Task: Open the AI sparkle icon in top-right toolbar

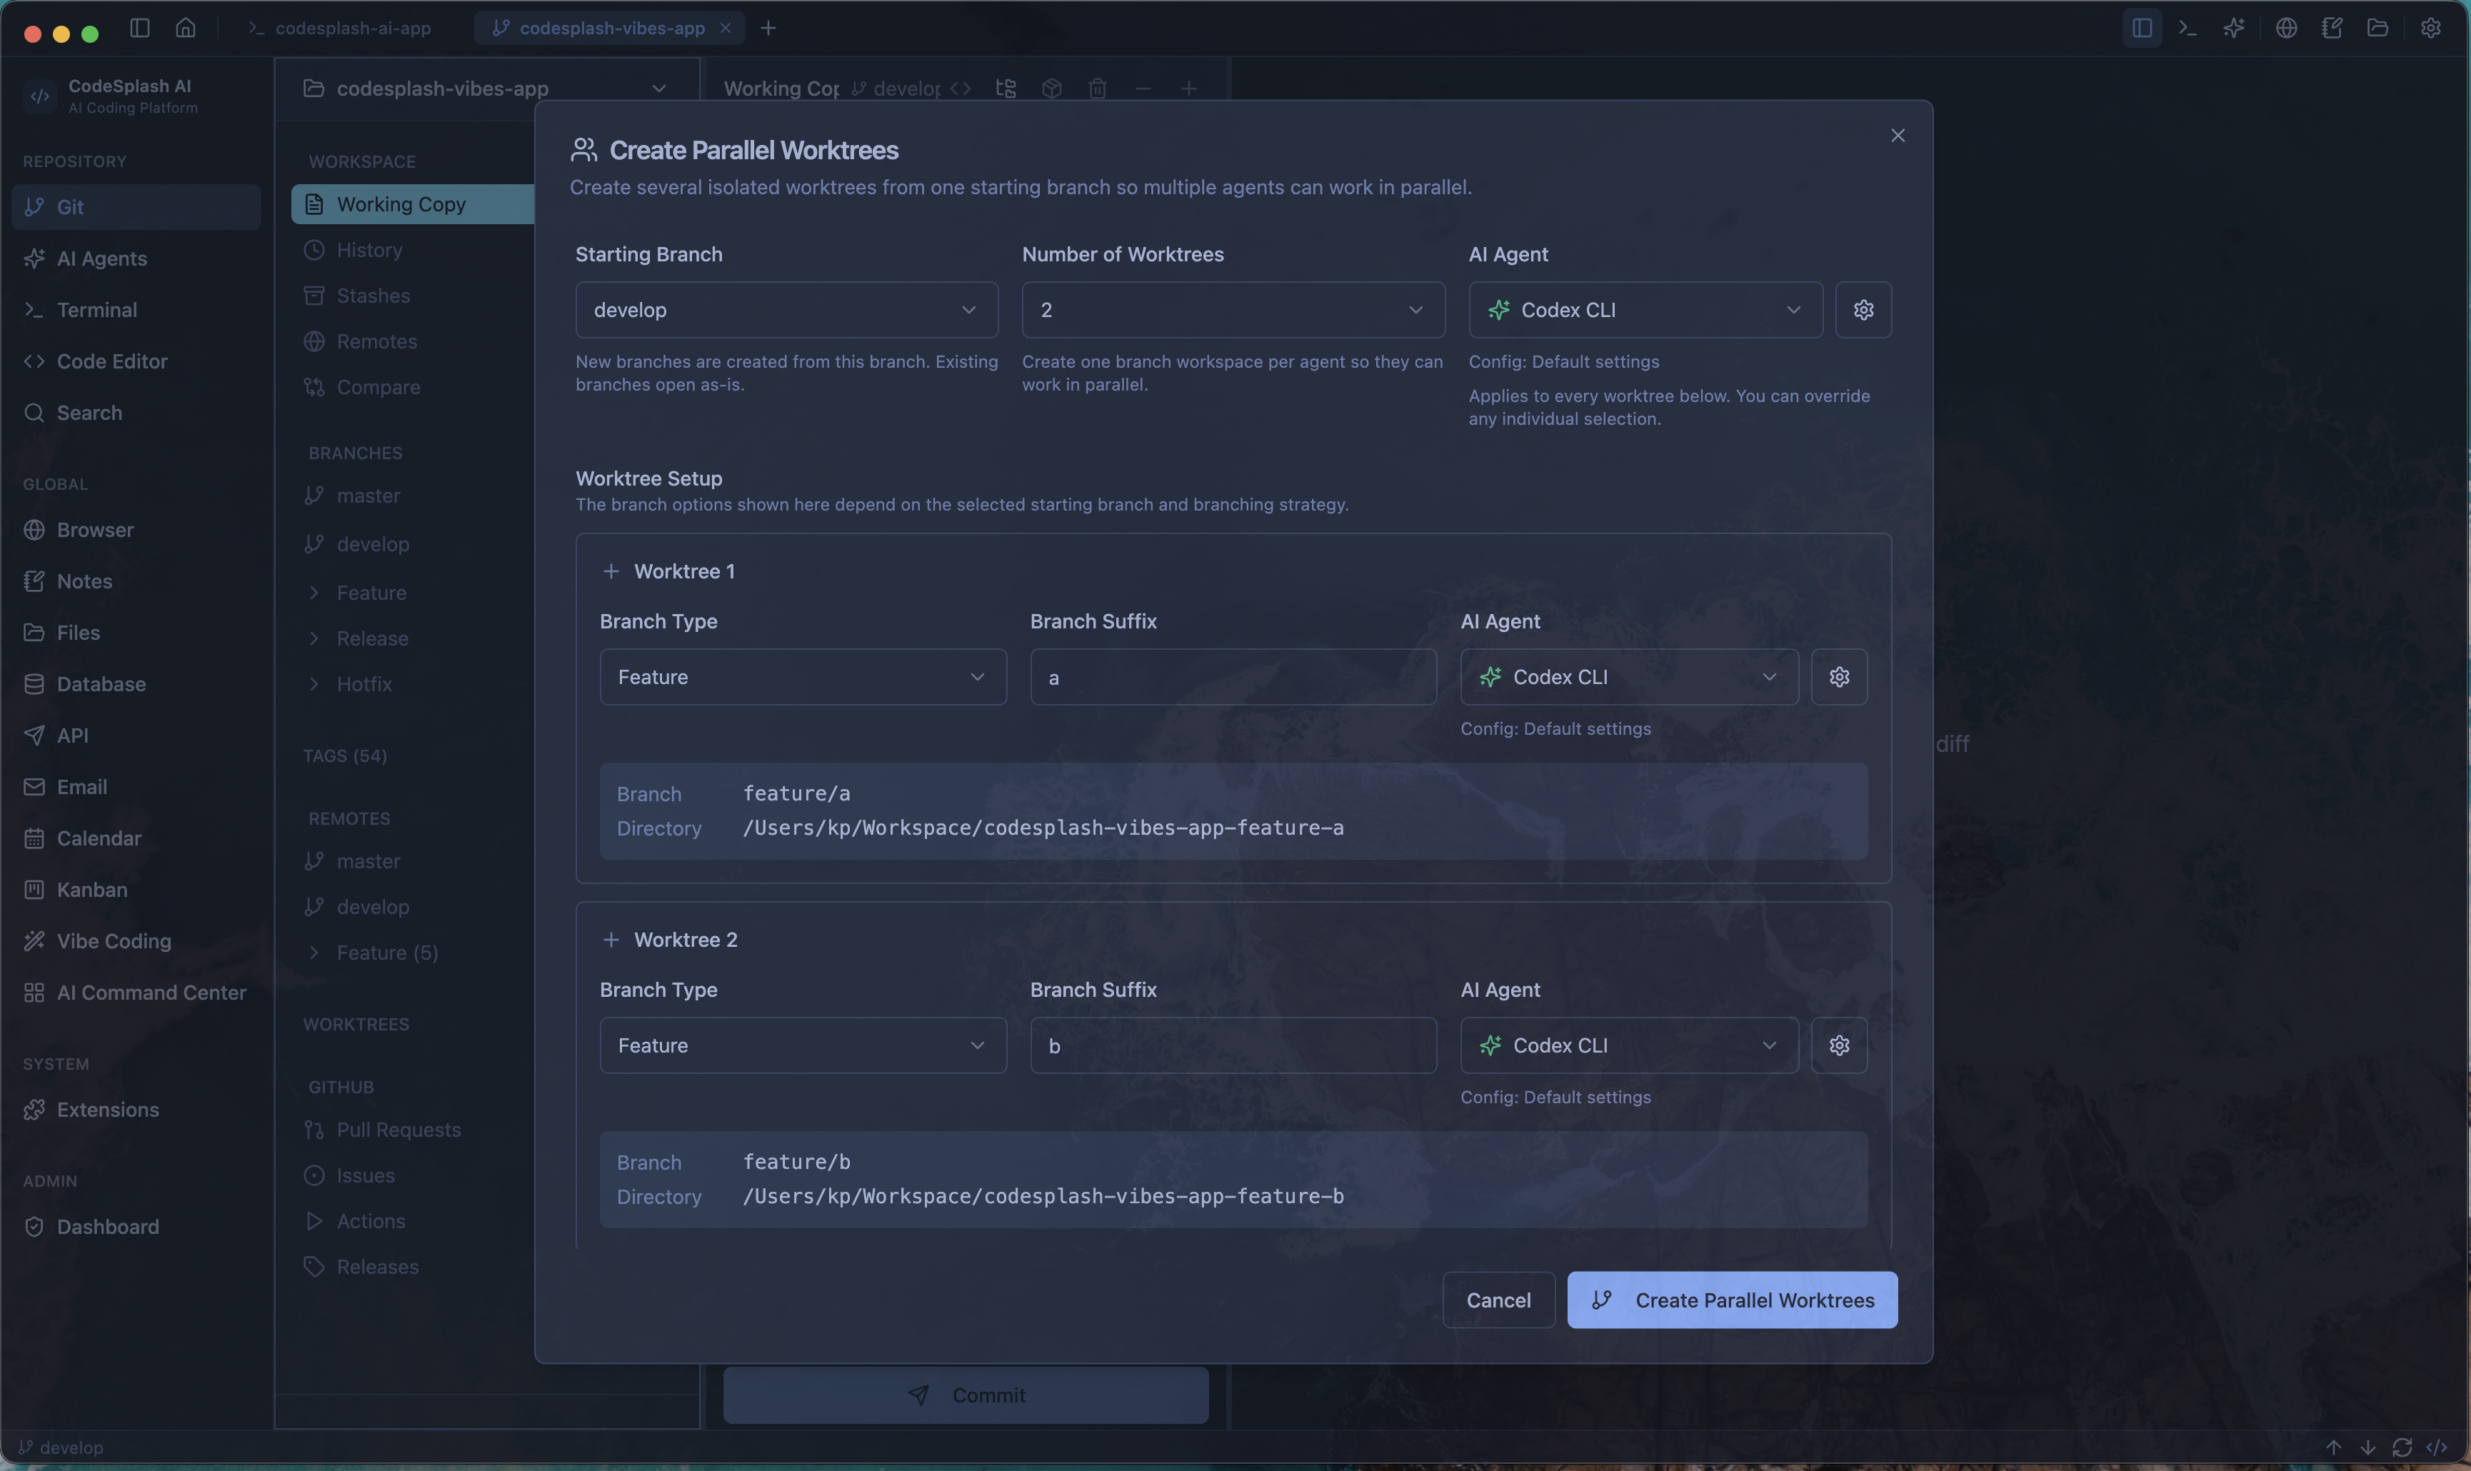Action: point(2233,28)
